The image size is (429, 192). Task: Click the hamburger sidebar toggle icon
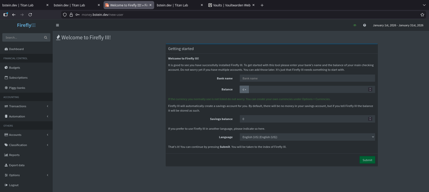coord(58,25)
